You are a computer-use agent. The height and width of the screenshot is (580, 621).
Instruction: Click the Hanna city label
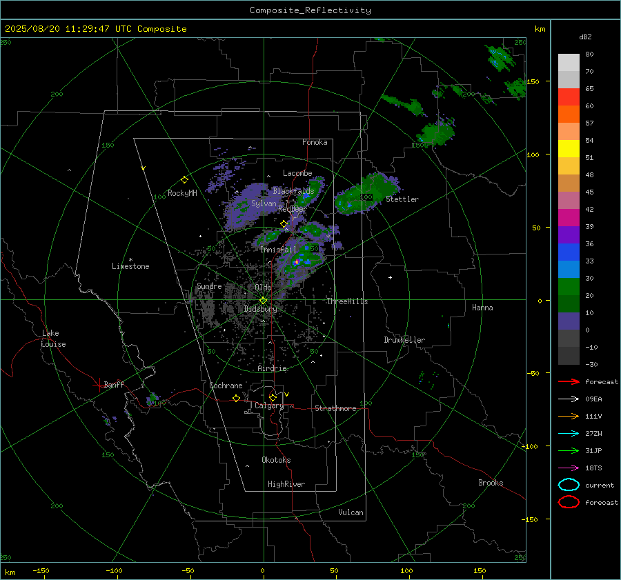(482, 308)
